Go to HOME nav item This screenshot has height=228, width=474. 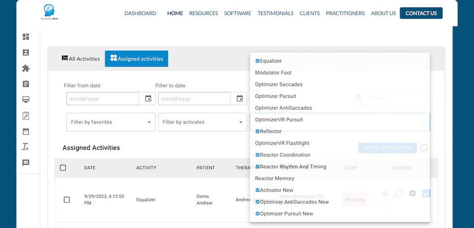click(175, 14)
